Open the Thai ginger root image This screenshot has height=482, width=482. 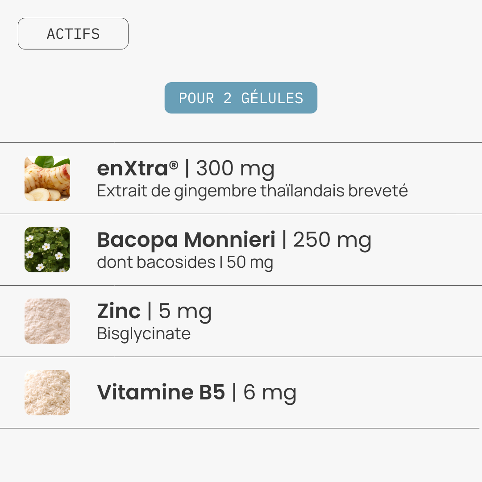click(47, 178)
